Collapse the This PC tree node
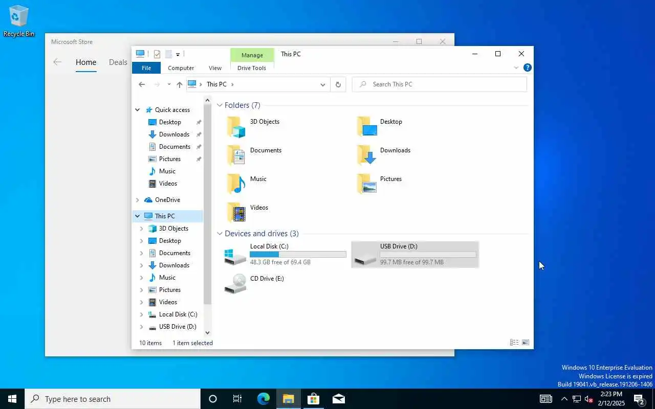 tap(137, 216)
